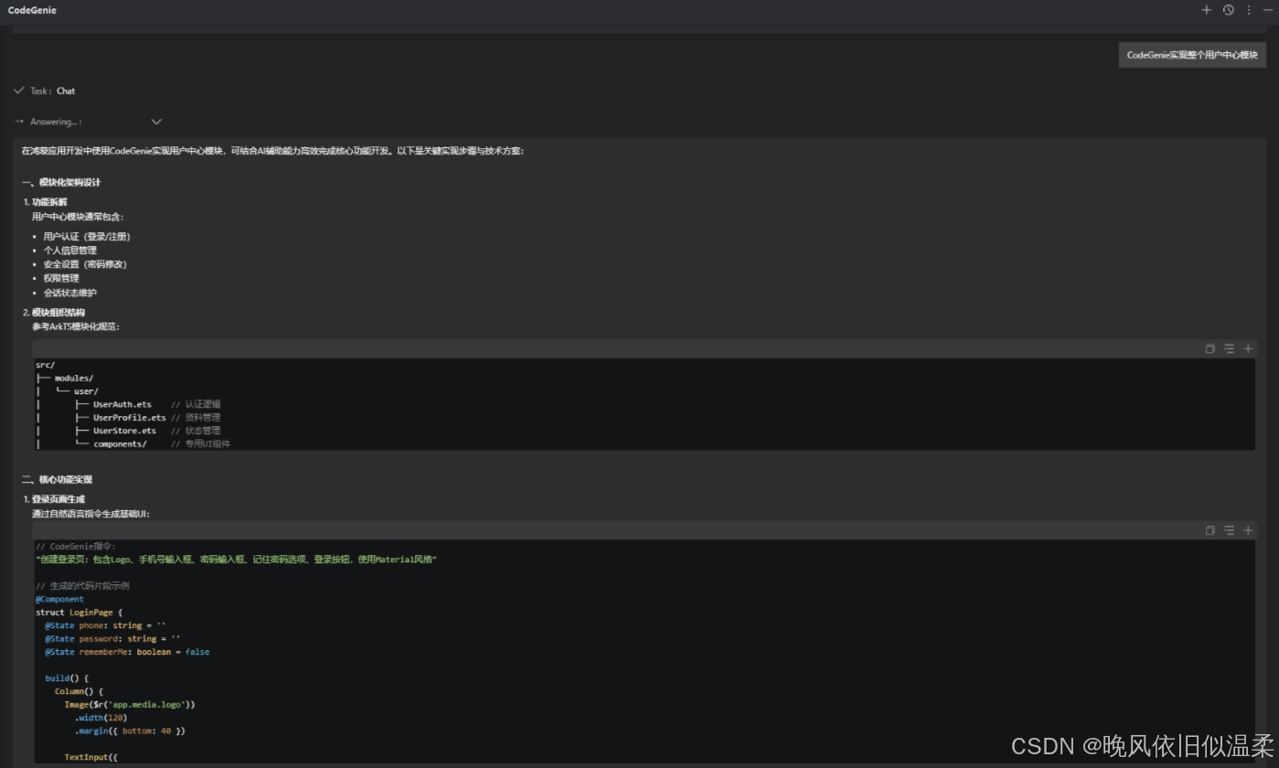Click the Image($r('app.media.logo')) line
This screenshot has width=1279, height=768.
[130, 704]
